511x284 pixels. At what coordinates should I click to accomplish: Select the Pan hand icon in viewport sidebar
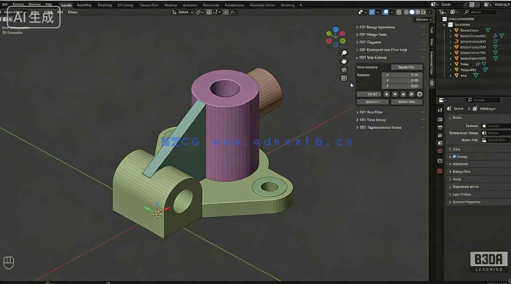click(344, 61)
